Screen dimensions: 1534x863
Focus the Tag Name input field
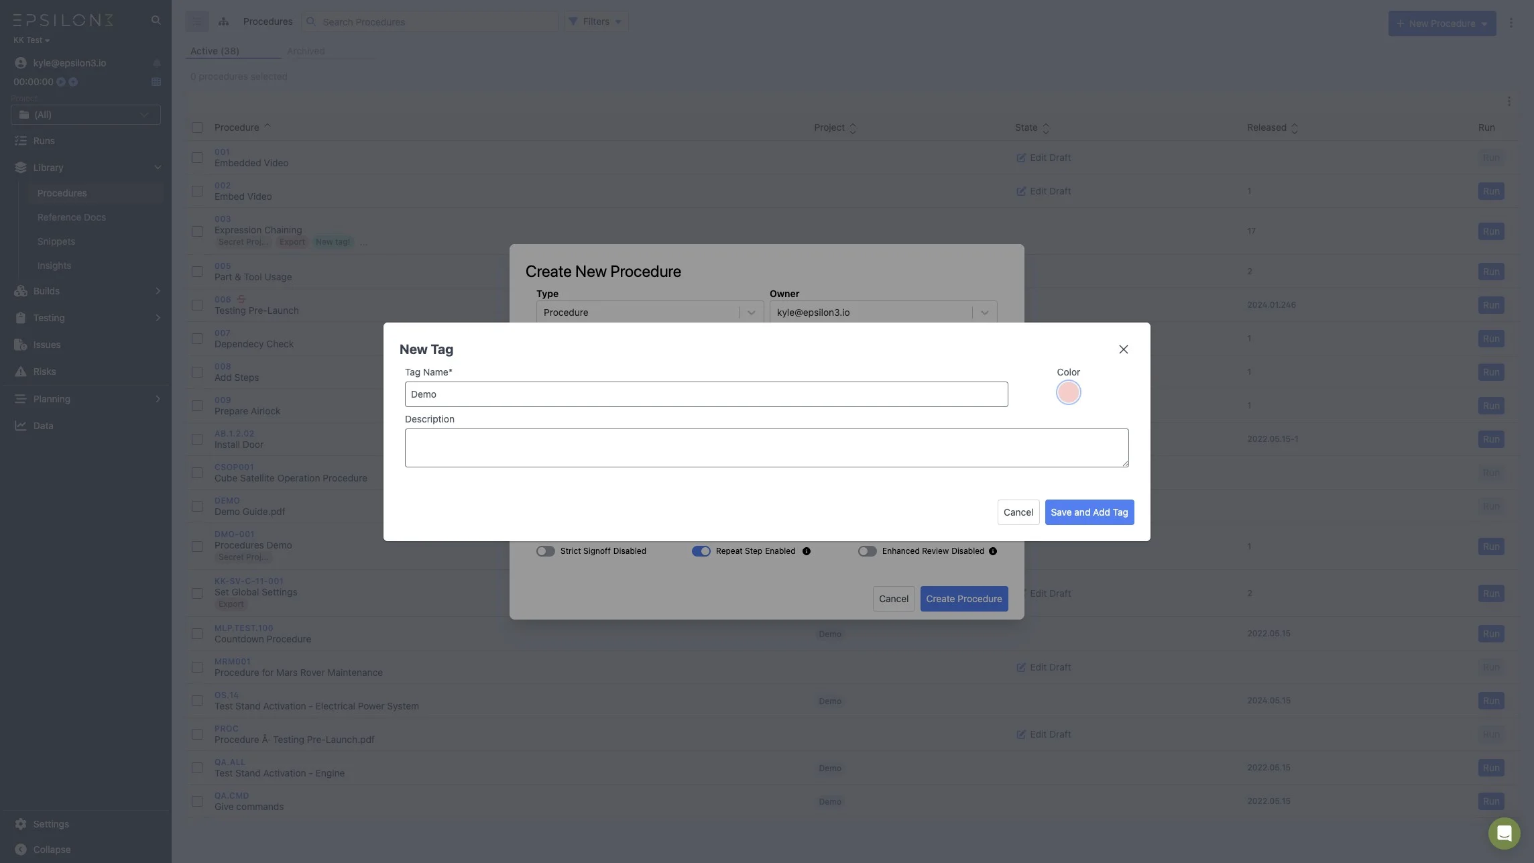[x=706, y=394]
